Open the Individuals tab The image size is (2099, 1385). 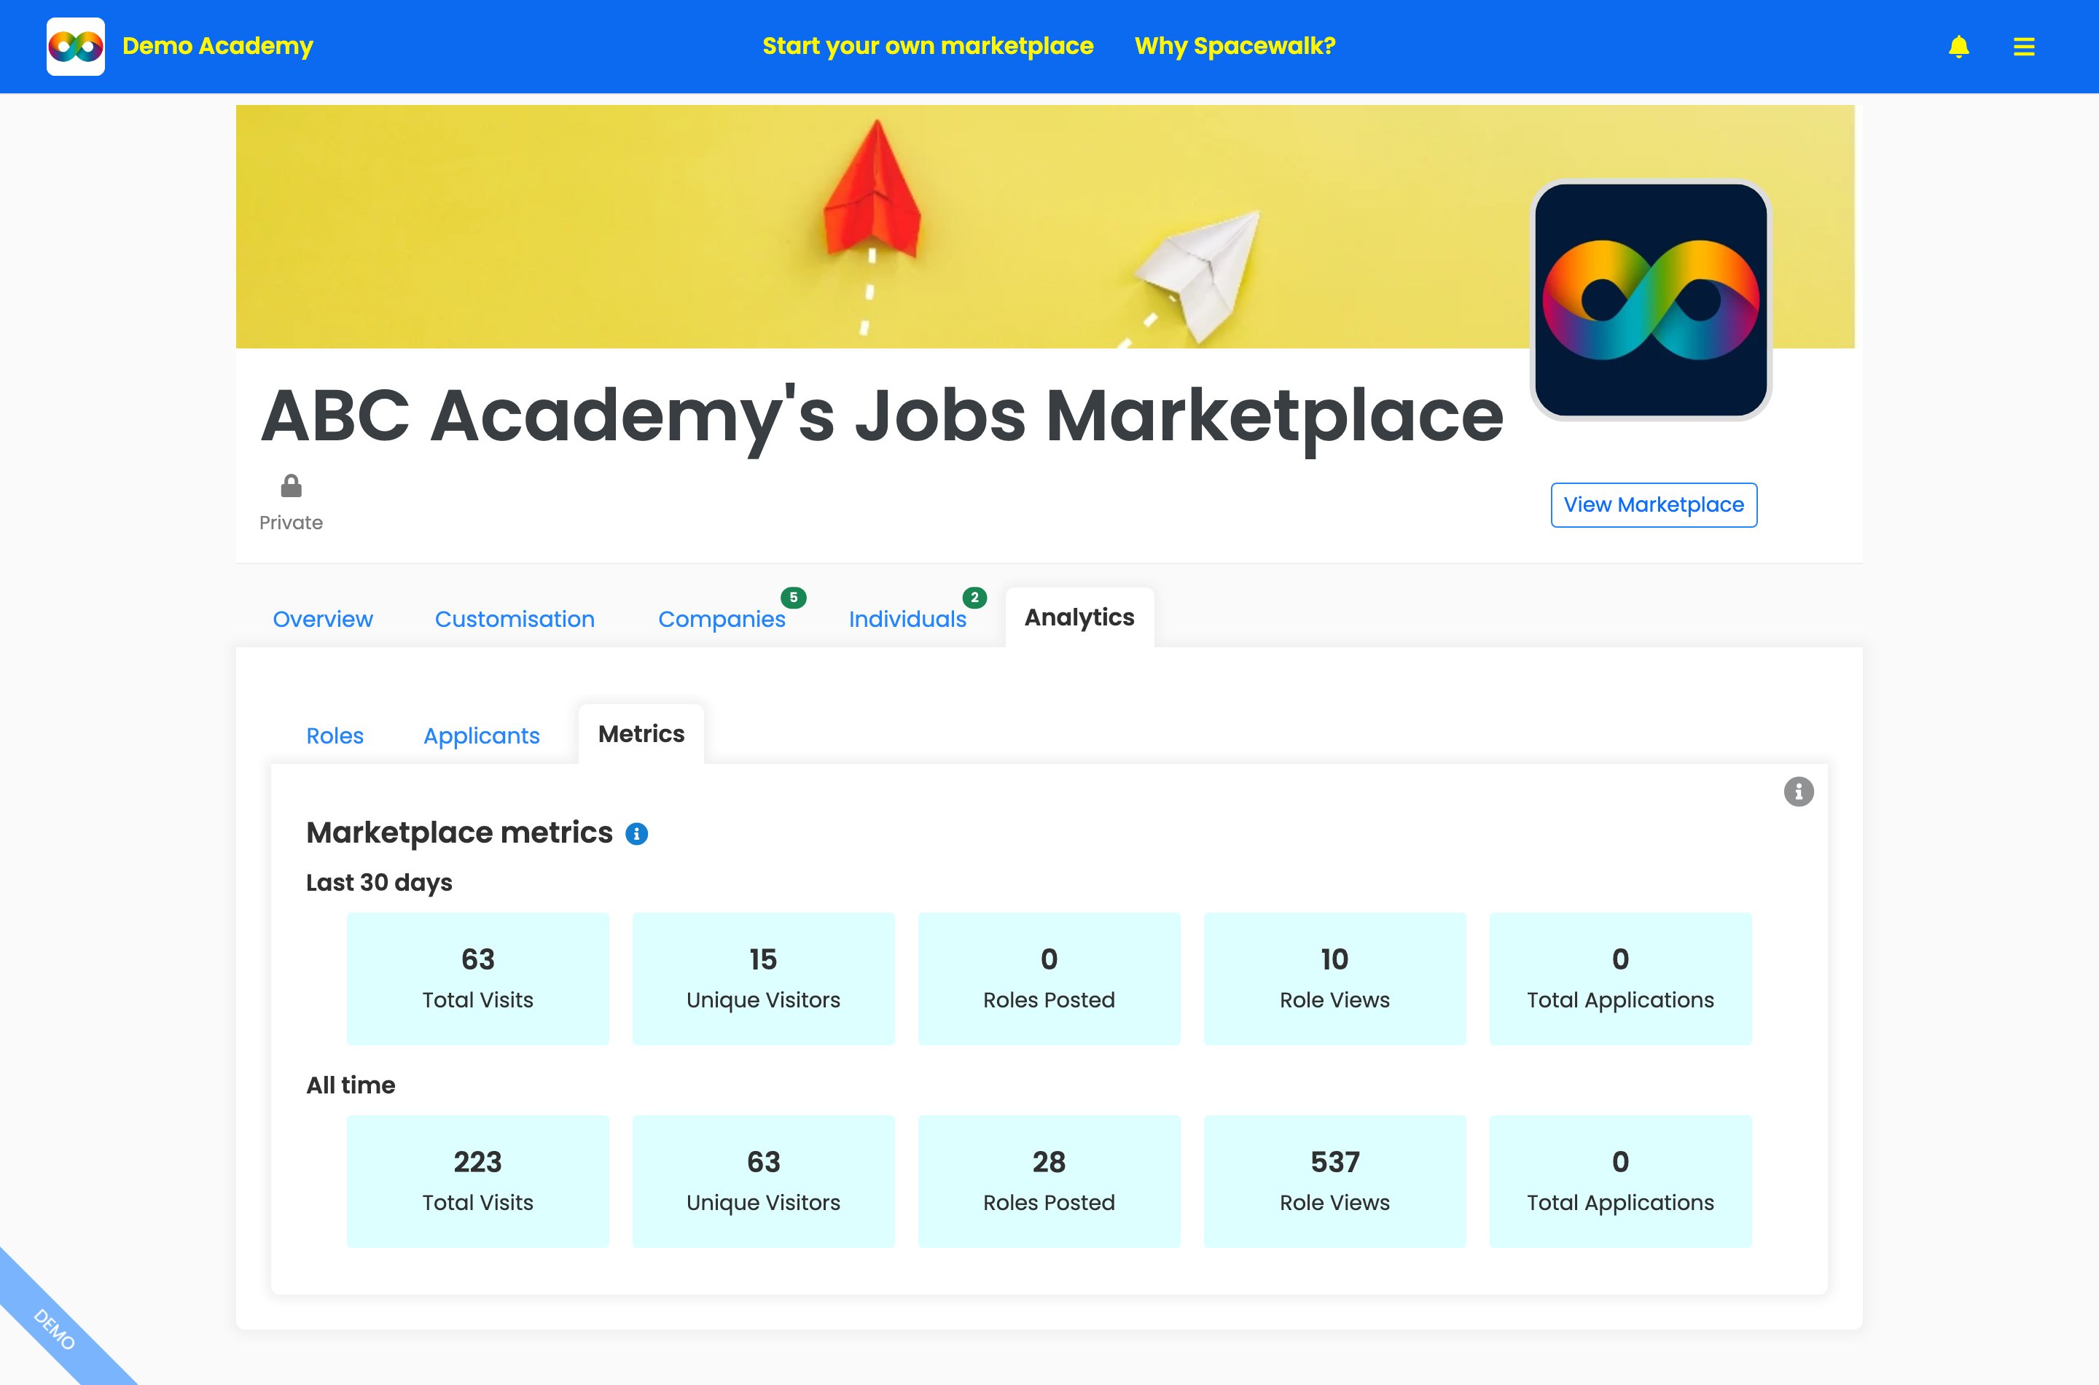[908, 619]
